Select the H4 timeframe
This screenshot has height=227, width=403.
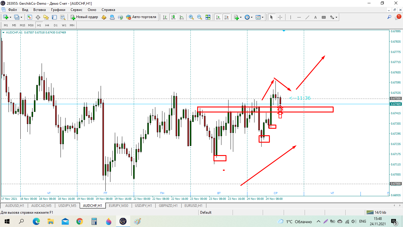[x=47, y=25]
